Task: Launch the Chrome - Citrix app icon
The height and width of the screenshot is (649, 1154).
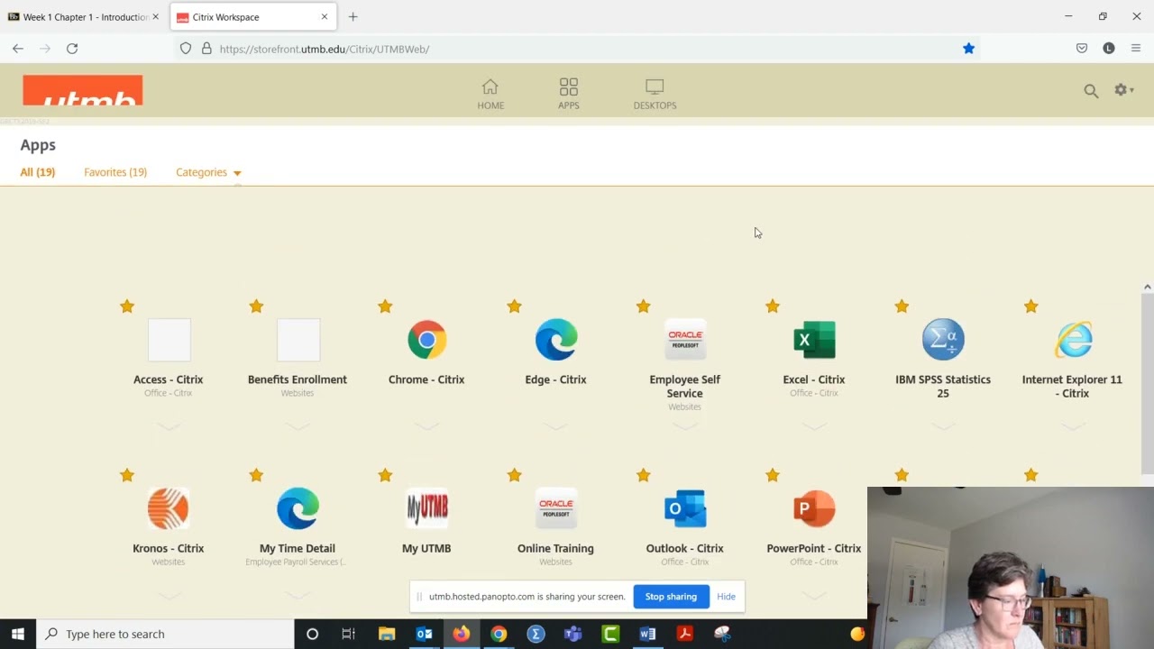Action: [426, 340]
